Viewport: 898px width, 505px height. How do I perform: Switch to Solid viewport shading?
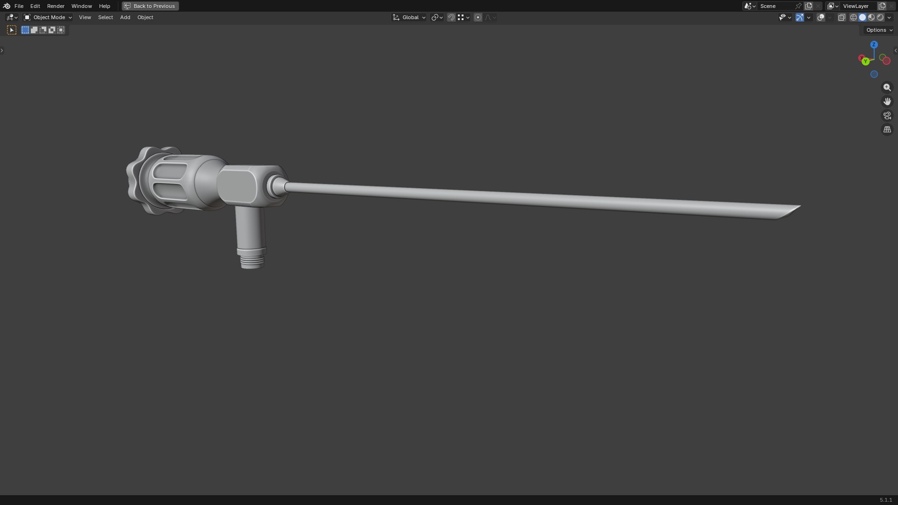862,17
